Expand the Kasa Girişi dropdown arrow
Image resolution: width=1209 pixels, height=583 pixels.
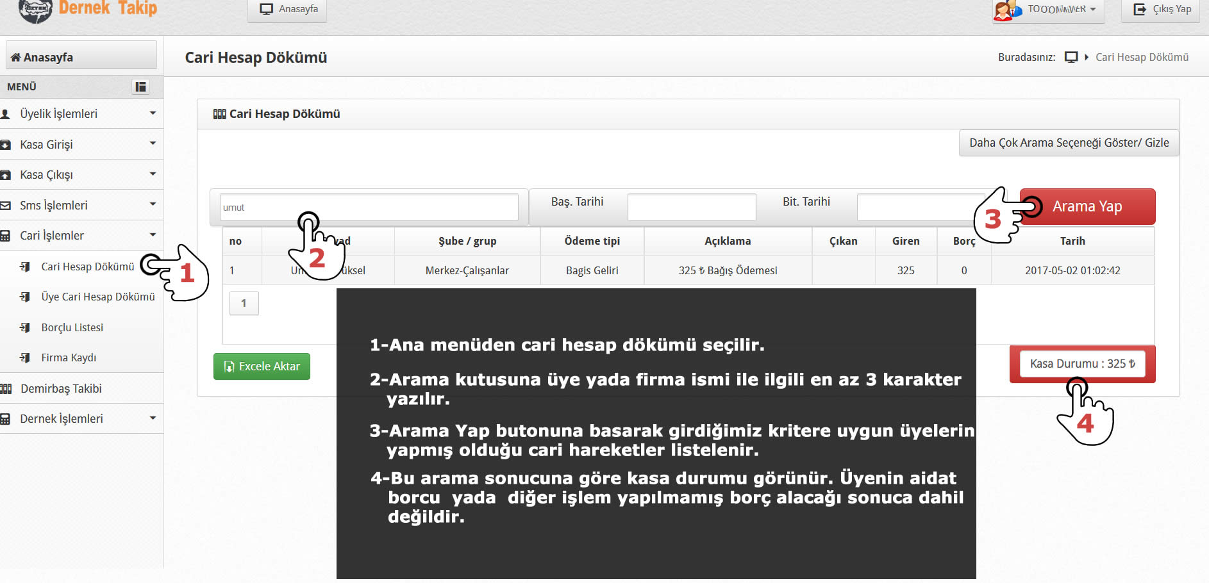pyautogui.click(x=153, y=144)
